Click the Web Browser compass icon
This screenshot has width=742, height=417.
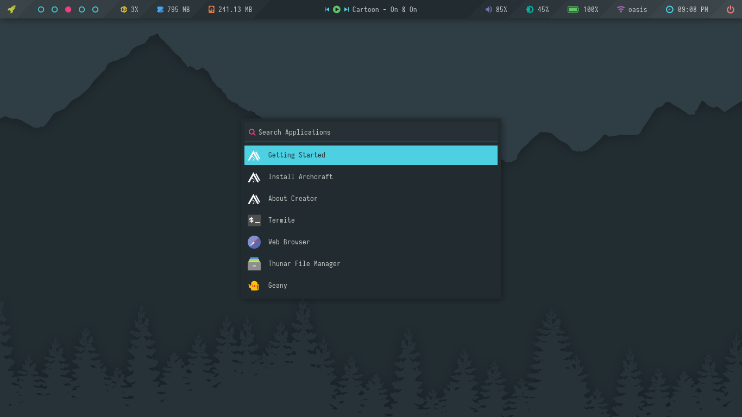[x=254, y=242]
